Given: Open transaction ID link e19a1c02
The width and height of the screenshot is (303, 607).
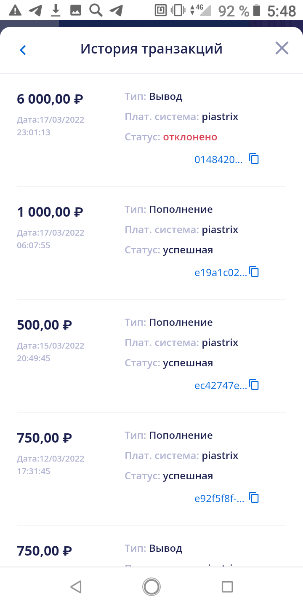Looking at the screenshot, I should (221, 272).
